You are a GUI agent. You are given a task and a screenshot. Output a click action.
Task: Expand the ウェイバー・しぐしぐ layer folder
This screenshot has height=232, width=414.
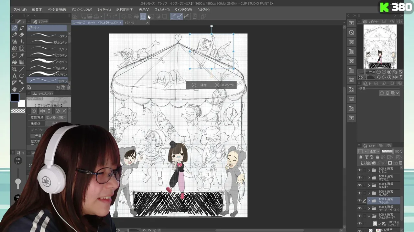coord(369,208)
